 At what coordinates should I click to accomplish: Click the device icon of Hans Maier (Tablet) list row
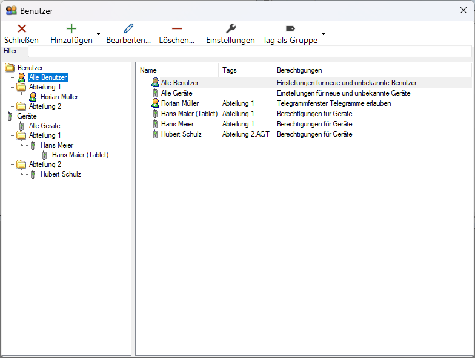click(x=155, y=114)
